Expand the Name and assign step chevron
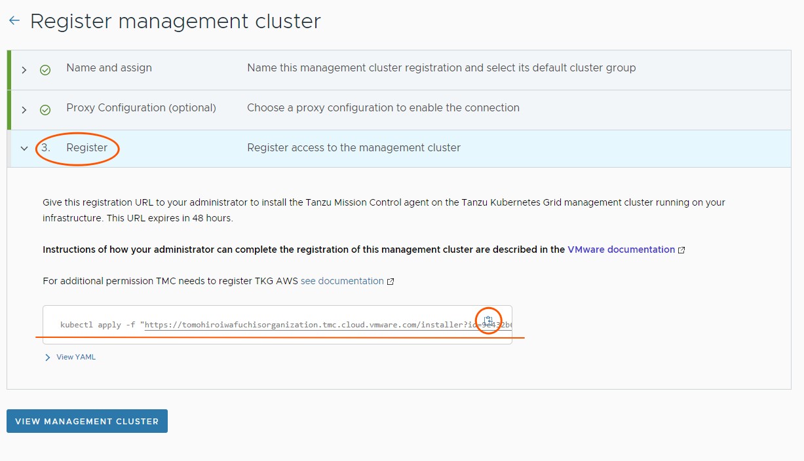804x461 pixels. [24, 69]
